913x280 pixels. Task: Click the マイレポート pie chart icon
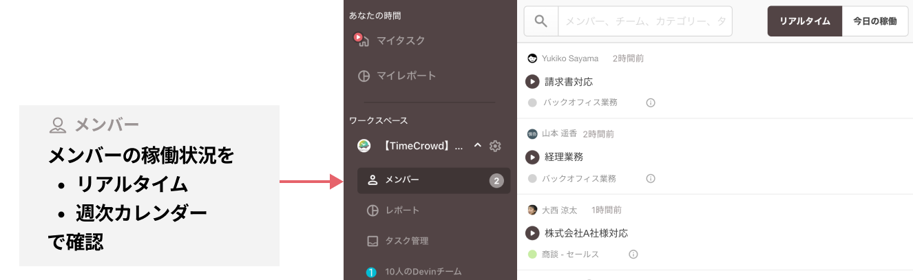tap(364, 76)
